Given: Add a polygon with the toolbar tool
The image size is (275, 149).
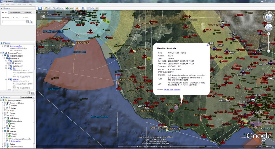Looking at the screenshot, I should (x=50, y=8).
